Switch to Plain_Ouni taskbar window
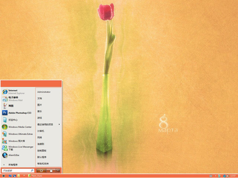 [35, 176]
